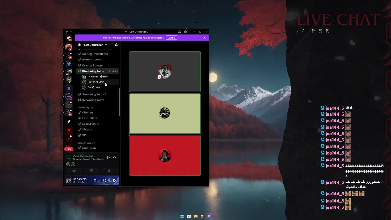
Task: Focus the ZORO video tile
Action: pyautogui.click(x=165, y=114)
